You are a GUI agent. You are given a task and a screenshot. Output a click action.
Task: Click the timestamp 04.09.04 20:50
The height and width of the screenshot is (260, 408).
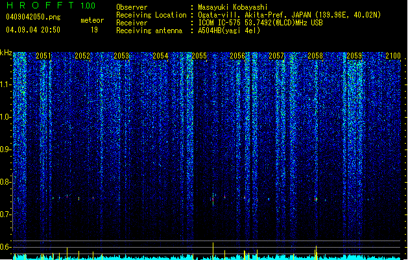click(33, 30)
